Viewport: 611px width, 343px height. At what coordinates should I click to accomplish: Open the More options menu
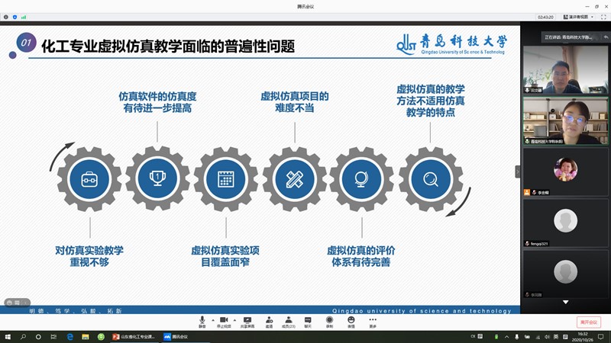point(373,320)
